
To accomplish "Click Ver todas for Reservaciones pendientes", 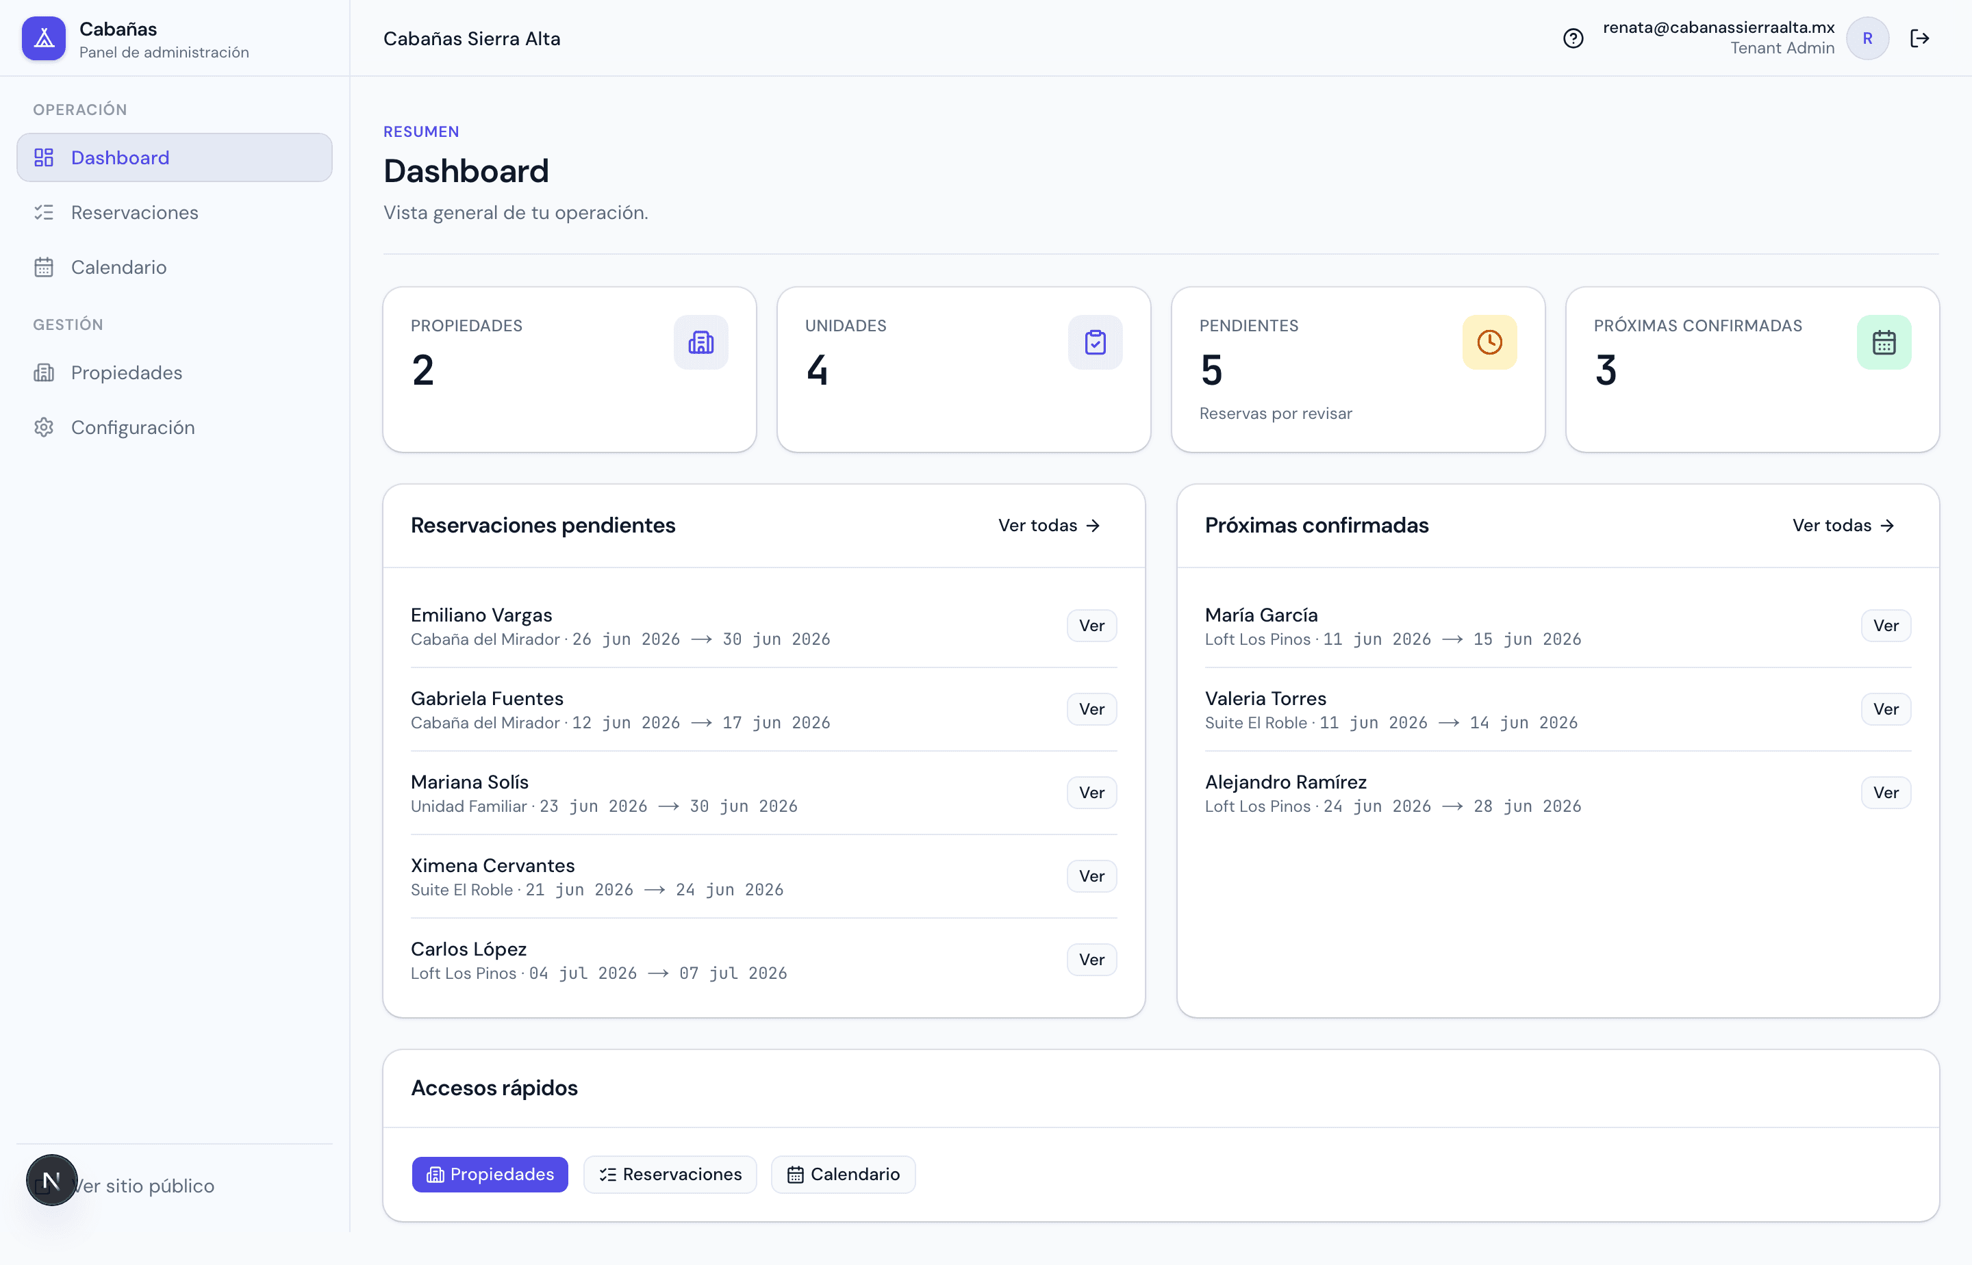I will click(x=1049, y=526).
